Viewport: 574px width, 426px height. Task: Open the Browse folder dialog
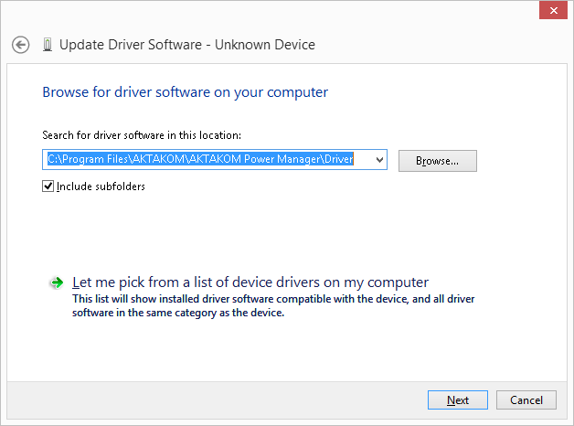(x=438, y=161)
